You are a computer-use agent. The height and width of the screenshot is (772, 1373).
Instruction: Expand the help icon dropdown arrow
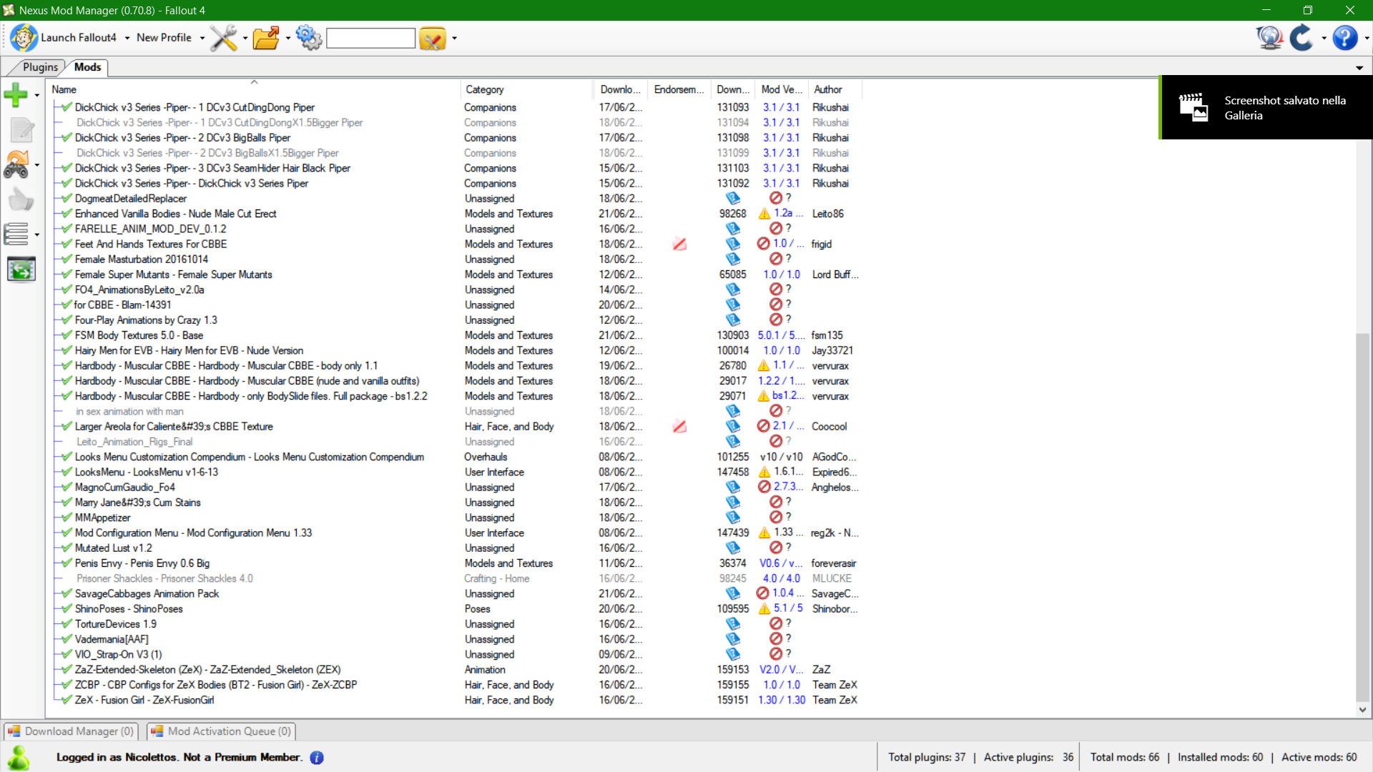click(1367, 38)
